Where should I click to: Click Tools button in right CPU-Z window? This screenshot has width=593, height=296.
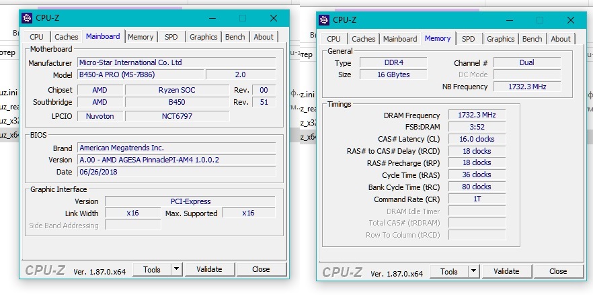449,271
